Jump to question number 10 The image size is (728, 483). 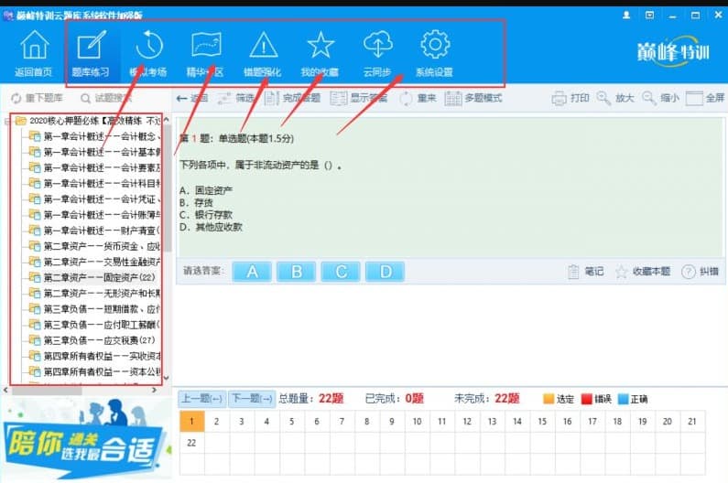click(x=417, y=422)
